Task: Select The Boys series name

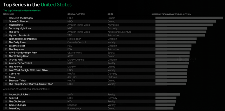Action: pyautogui.click(x=14, y=32)
